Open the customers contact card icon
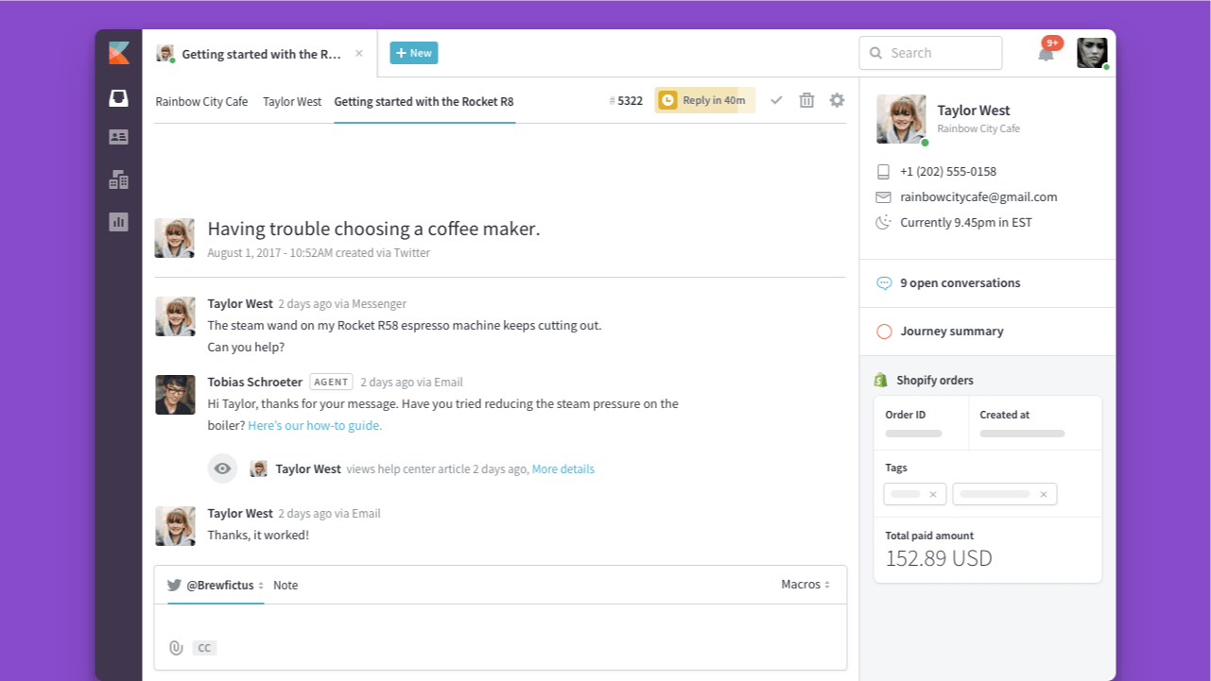Viewport: 1211px width, 681px height. pos(118,137)
